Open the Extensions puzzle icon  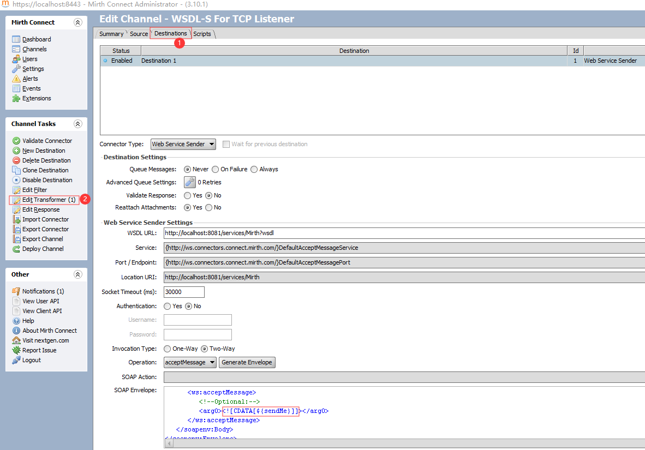click(16, 99)
